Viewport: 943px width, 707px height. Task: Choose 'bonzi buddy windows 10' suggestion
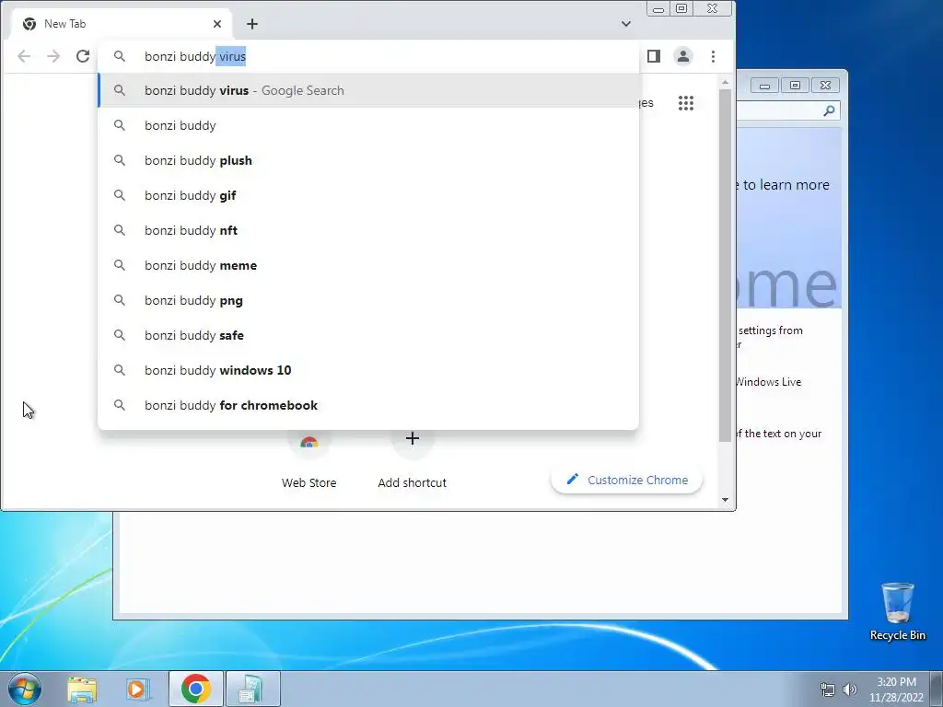click(368, 370)
